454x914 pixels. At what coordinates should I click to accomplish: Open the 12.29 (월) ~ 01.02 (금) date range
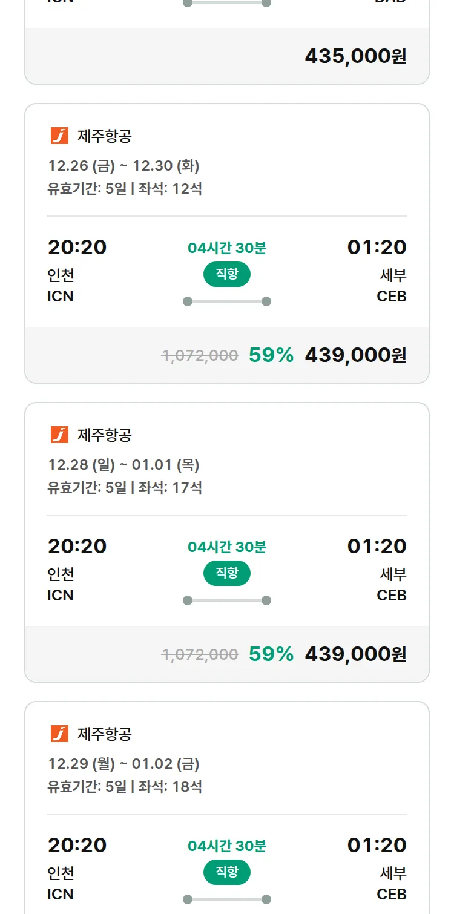(123, 763)
